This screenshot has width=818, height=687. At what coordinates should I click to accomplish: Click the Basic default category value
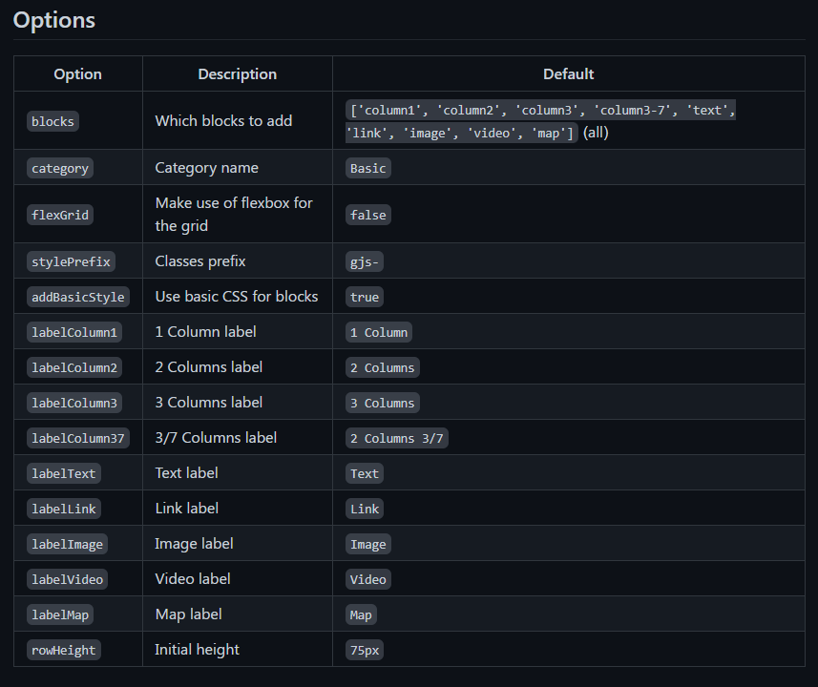(x=368, y=169)
